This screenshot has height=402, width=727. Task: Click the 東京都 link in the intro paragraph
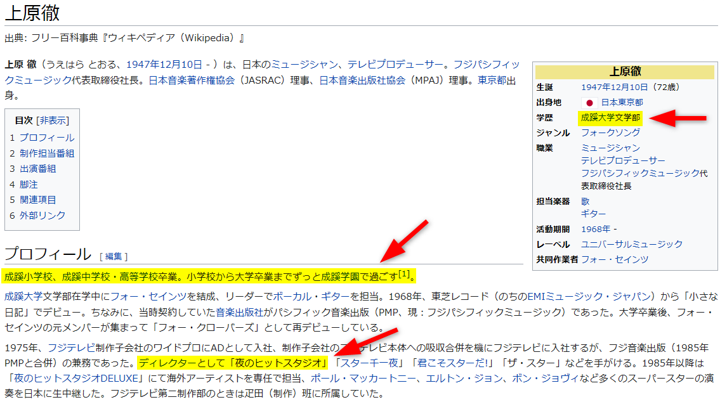coord(492,81)
